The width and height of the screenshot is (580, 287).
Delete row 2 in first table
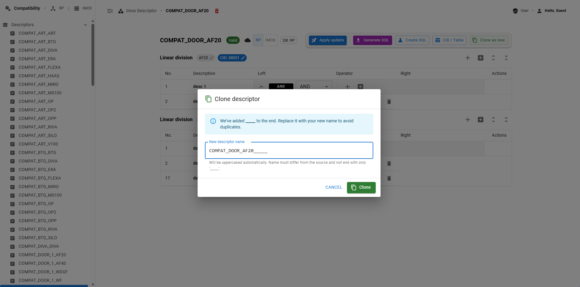389,102
